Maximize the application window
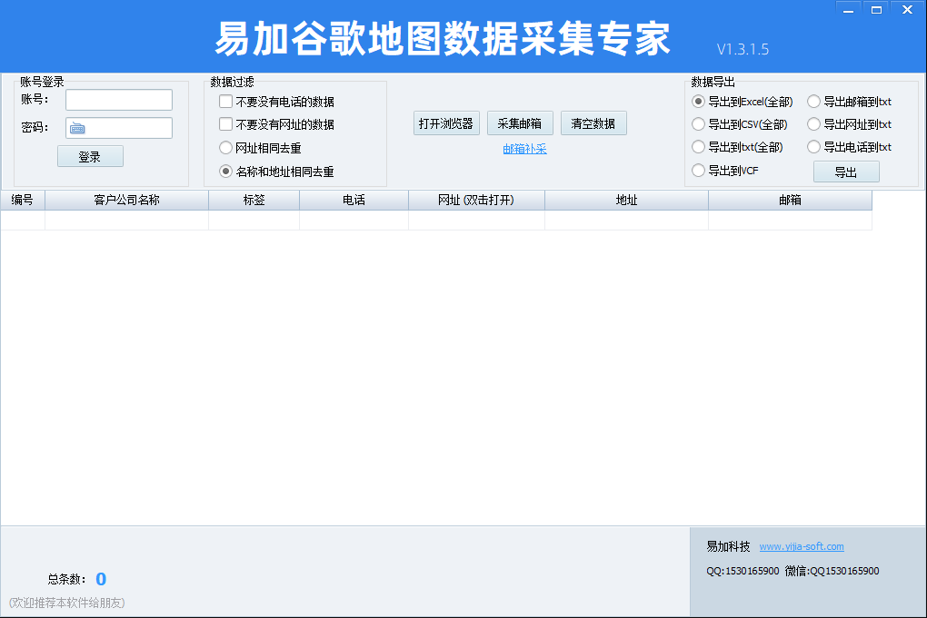Screen dimensions: 927x618 (x=877, y=9)
